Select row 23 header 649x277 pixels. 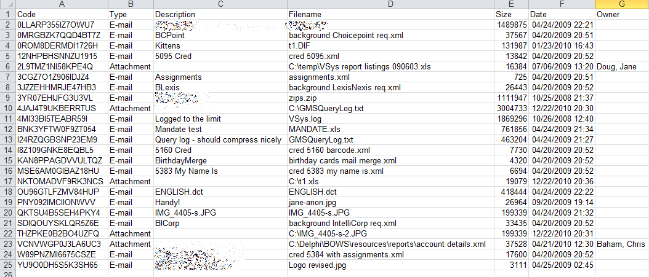click(7, 244)
